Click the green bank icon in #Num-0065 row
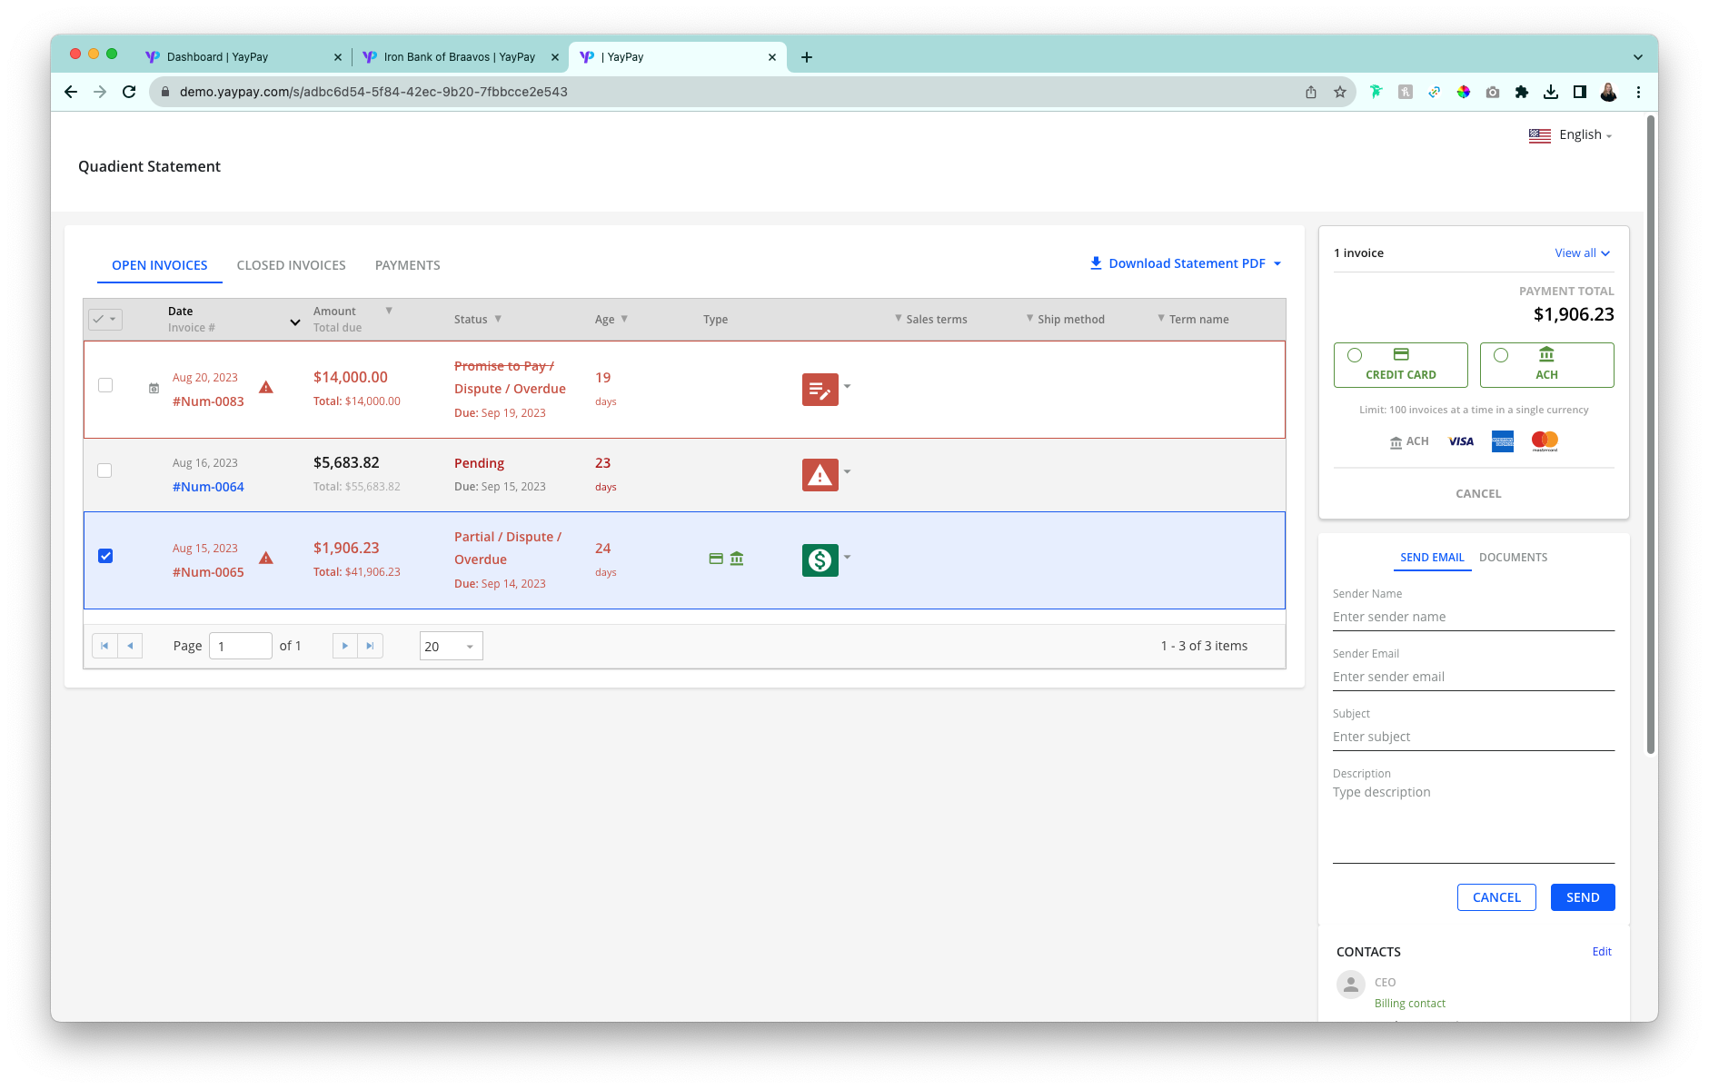The image size is (1709, 1089). (737, 559)
